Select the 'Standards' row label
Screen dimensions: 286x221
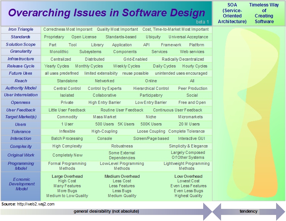(x=21, y=37)
